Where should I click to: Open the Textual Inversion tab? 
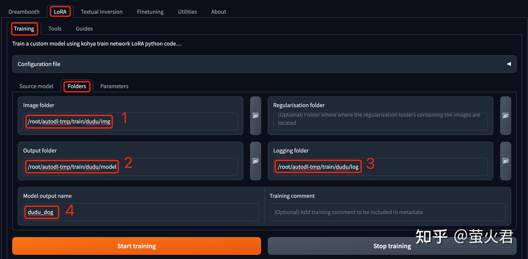[102, 12]
